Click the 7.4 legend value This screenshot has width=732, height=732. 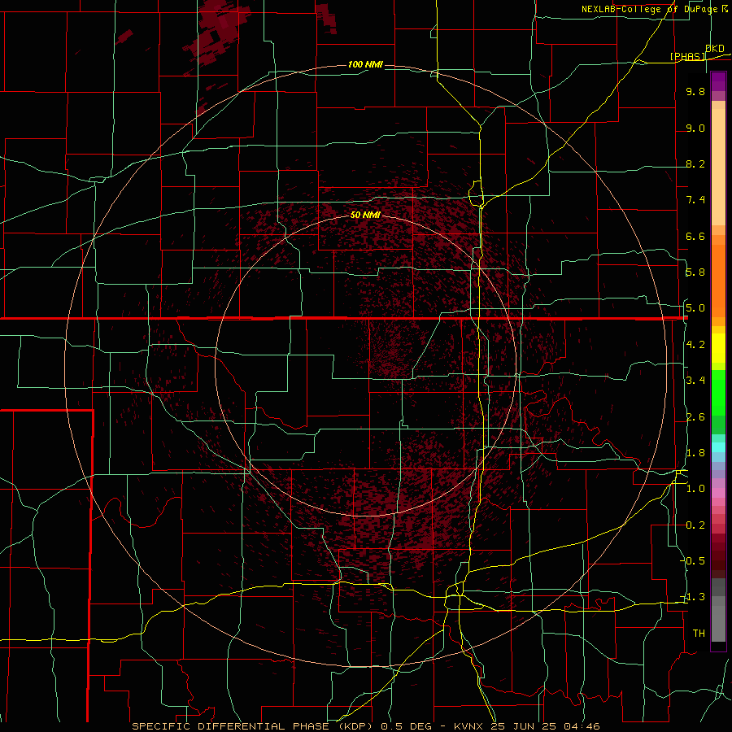[695, 200]
